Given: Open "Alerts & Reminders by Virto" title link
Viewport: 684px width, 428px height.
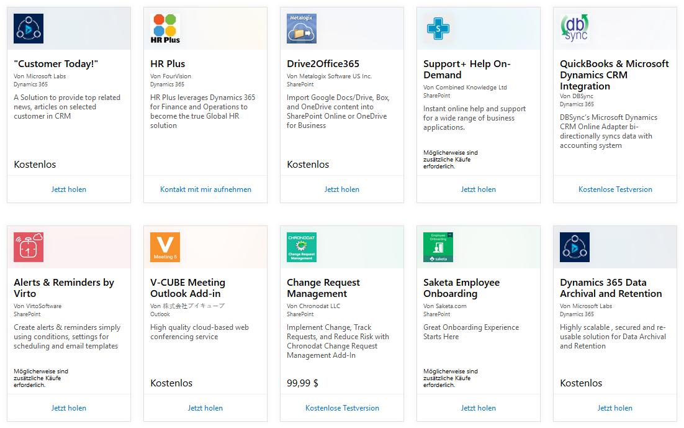Looking at the screenshot, I should (64, 288).
